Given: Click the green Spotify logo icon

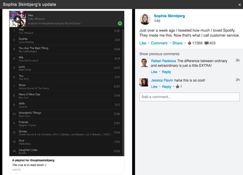Looking at the screenshot, I should [x=120, y=23].
